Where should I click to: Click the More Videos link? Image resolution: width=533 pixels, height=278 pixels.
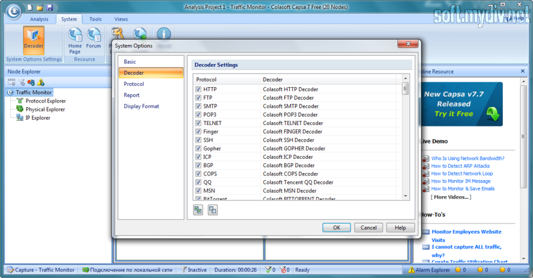click(451, 197)
